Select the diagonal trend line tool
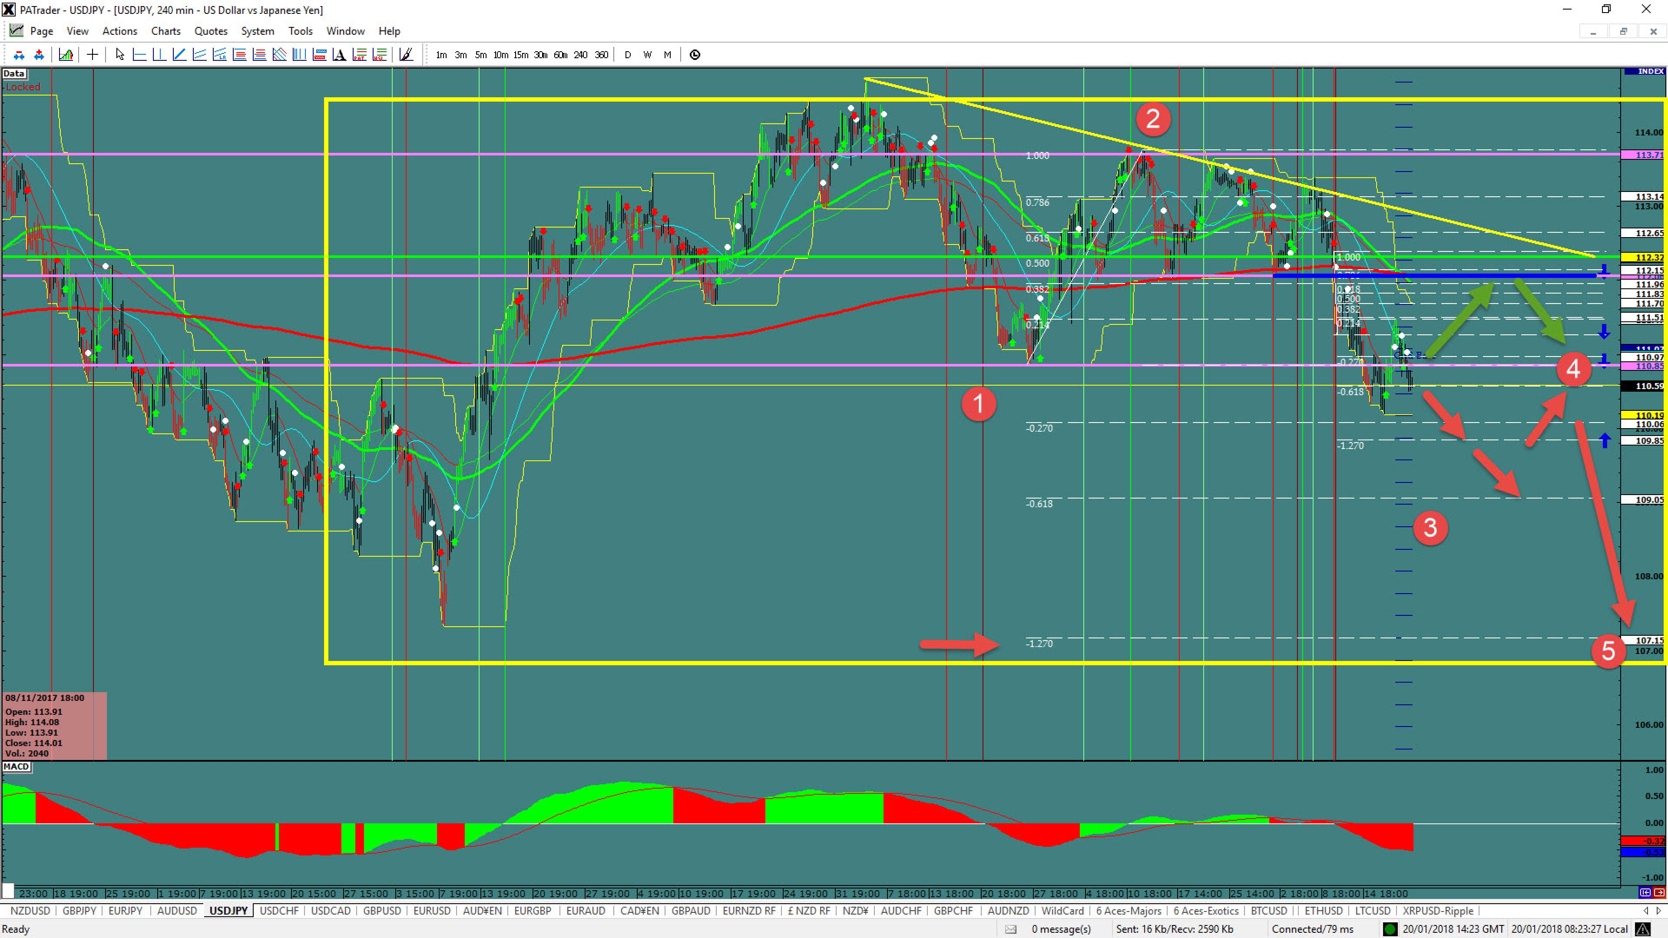Image resolution: width=1668 pixels, height=938 pixels. click(179, 55)
